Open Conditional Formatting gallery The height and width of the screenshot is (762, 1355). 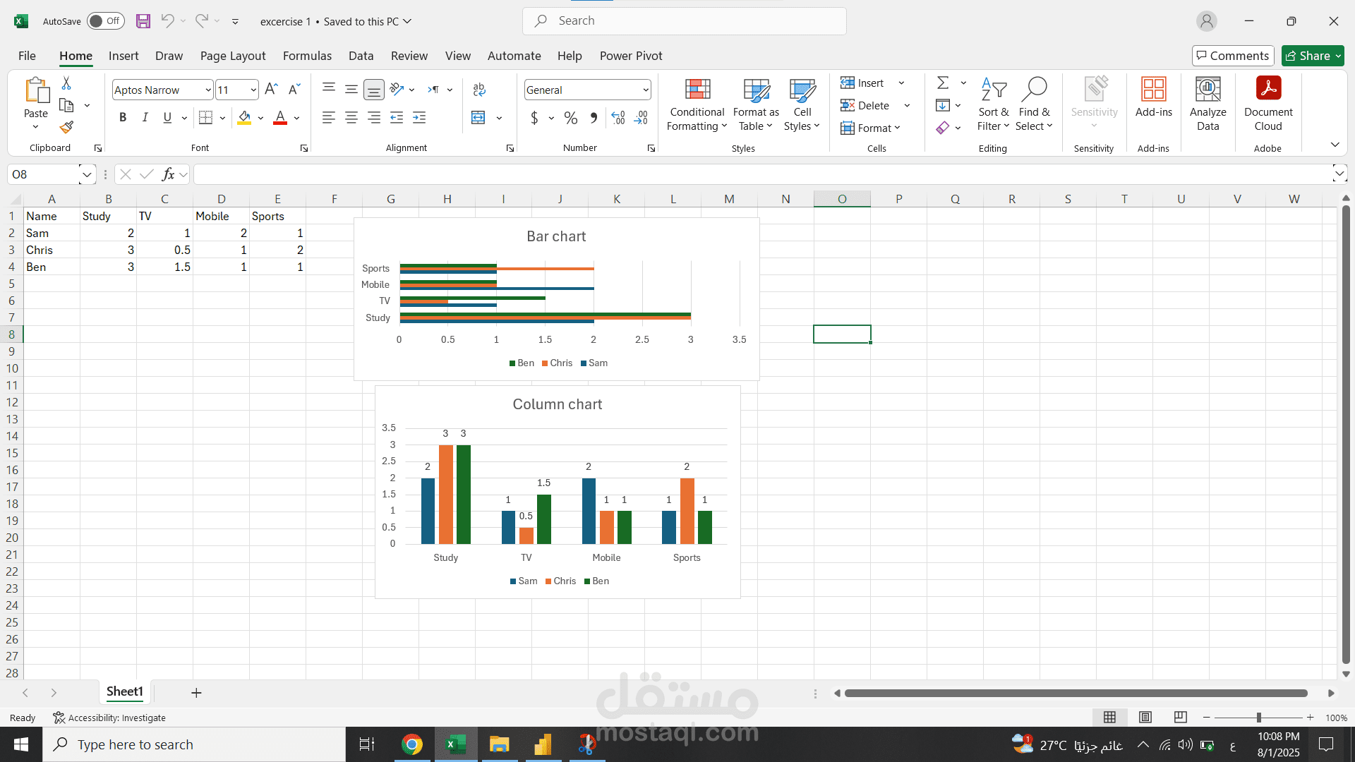tap(697, 104)
